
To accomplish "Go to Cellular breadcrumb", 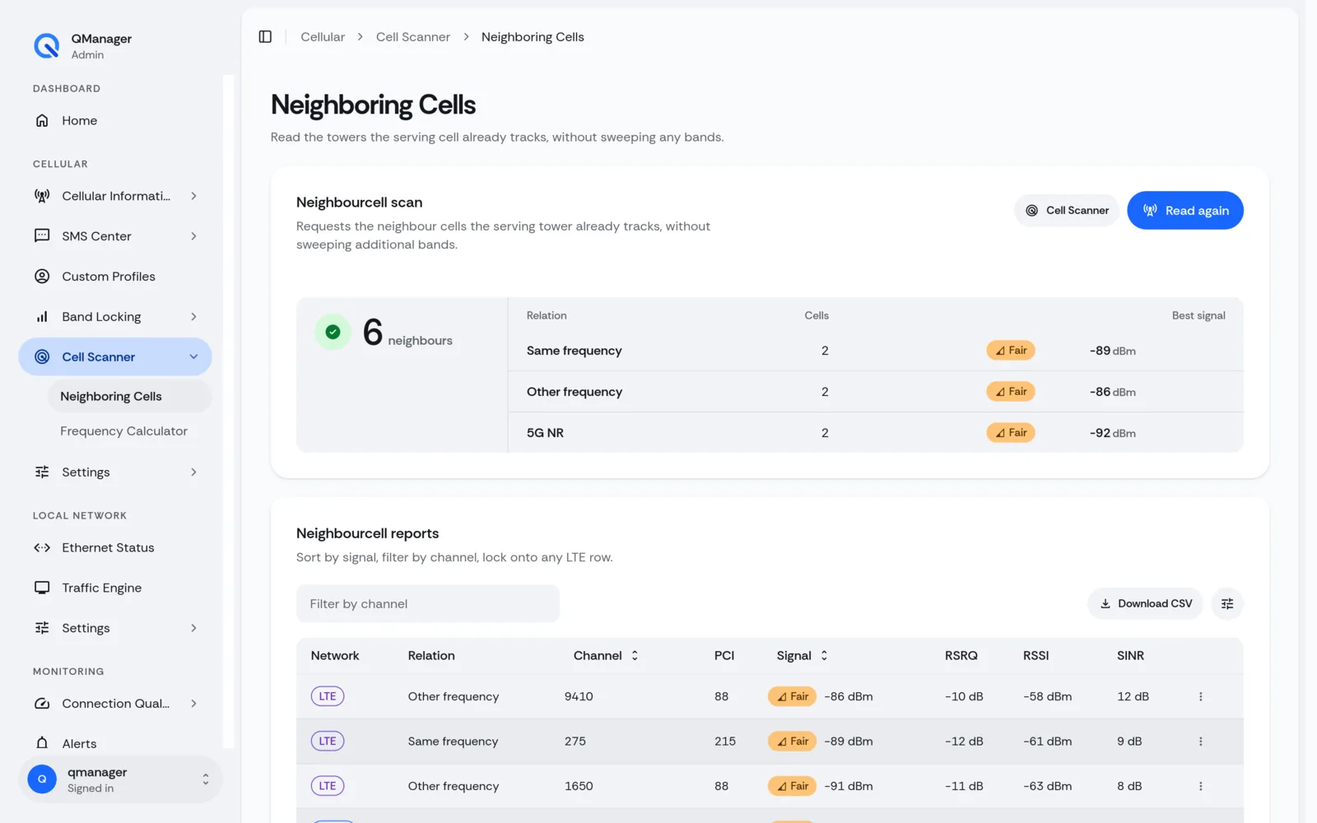I will pos(323,37).
